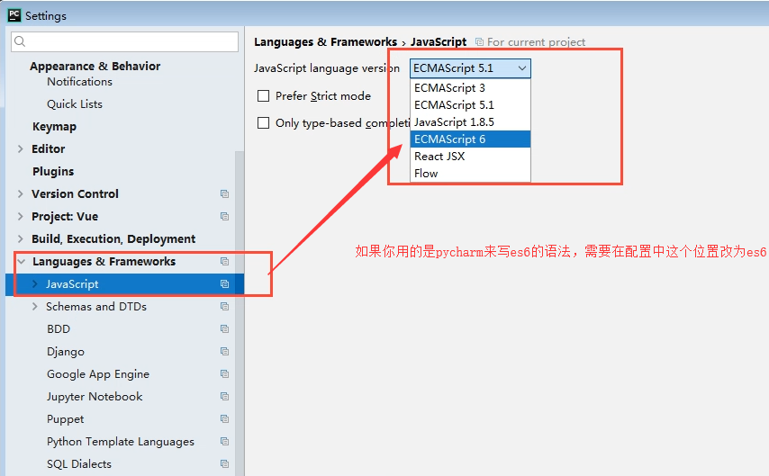The image size is (769, 476).
Task: Open the Quick Lists settings page
Action: (75, 104)
